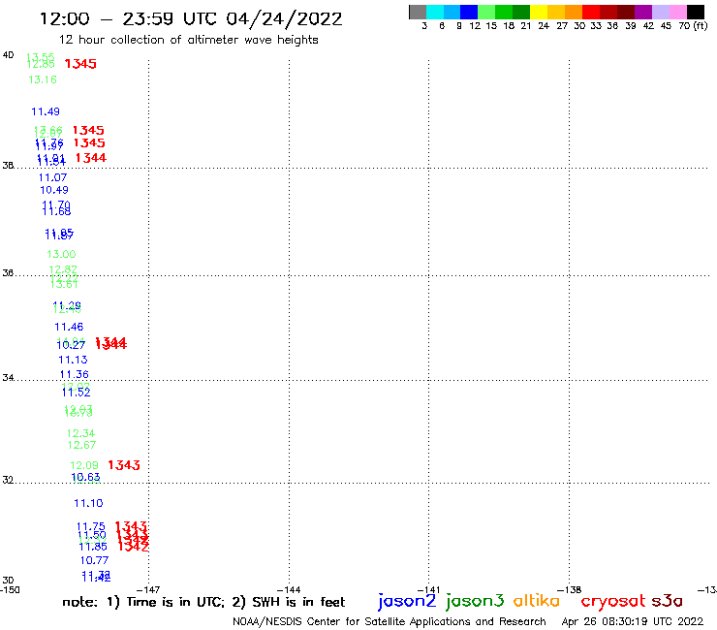The image size is (717, 630).
Task: Select the yellow swatch in the wave height scale
Action: [x=539, y=12]
